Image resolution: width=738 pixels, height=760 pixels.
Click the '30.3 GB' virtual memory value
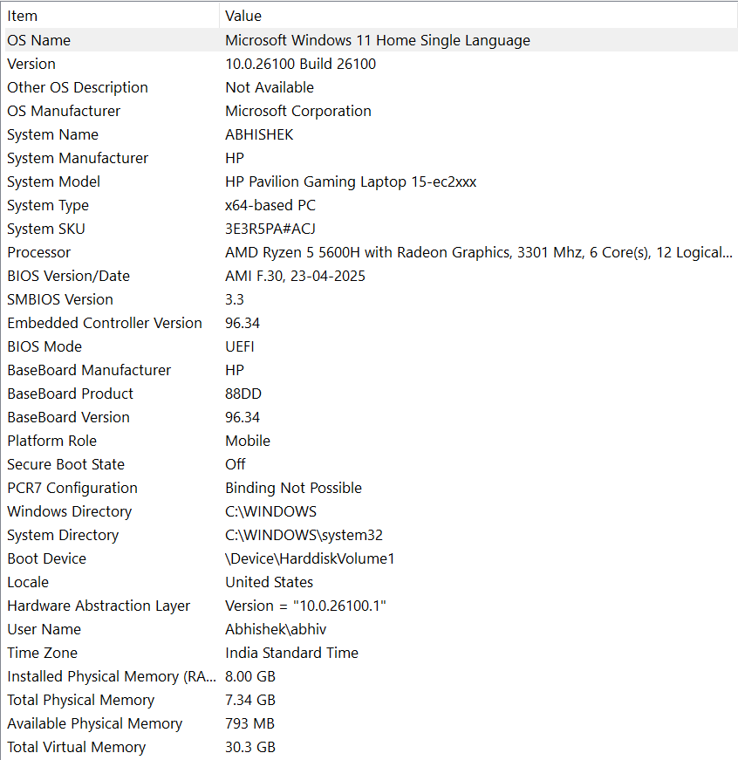[250, 747]
